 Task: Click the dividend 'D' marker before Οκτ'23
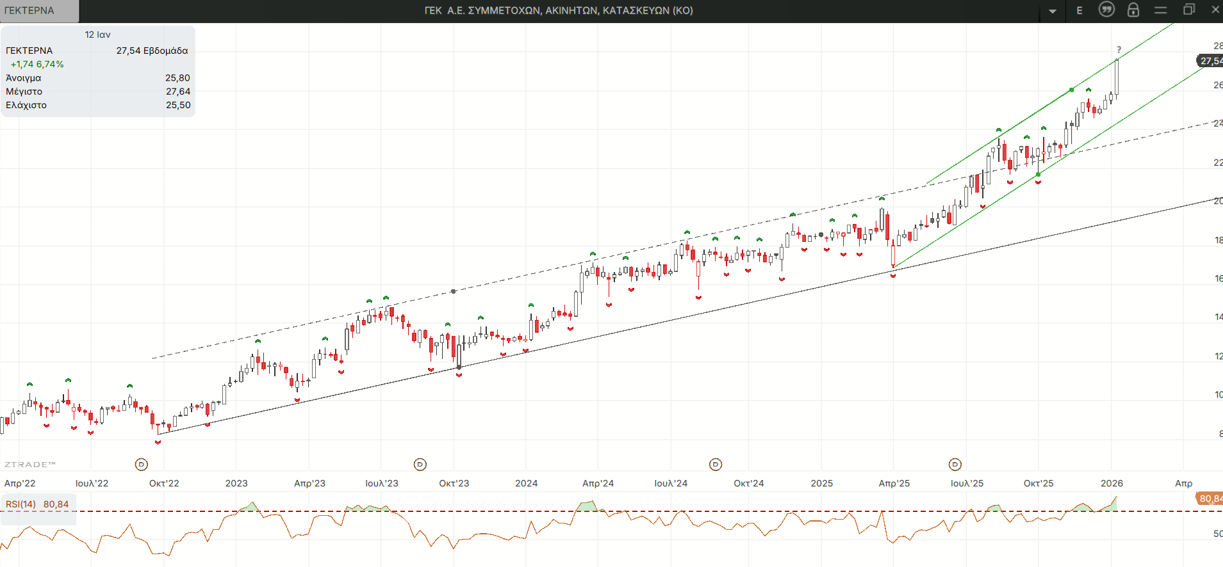tap(420, 465)
